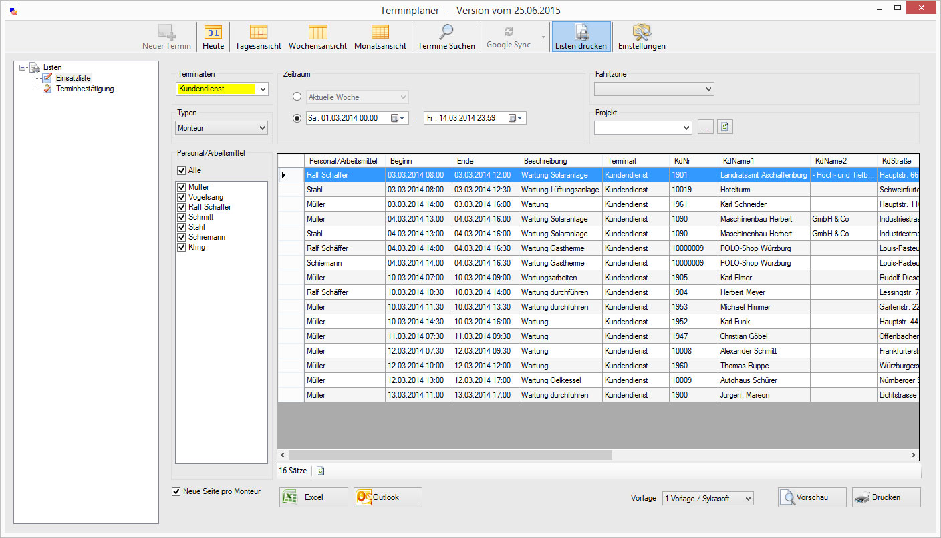This screenshot has height=538, width=941.
Task: Click the refresh icon beside the Projekt field
Action: click(725, 127)
